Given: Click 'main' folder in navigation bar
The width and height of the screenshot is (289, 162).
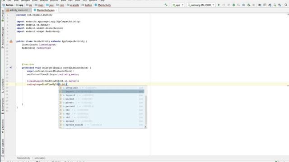Looking at the screenshot, I should coord(39,5).
